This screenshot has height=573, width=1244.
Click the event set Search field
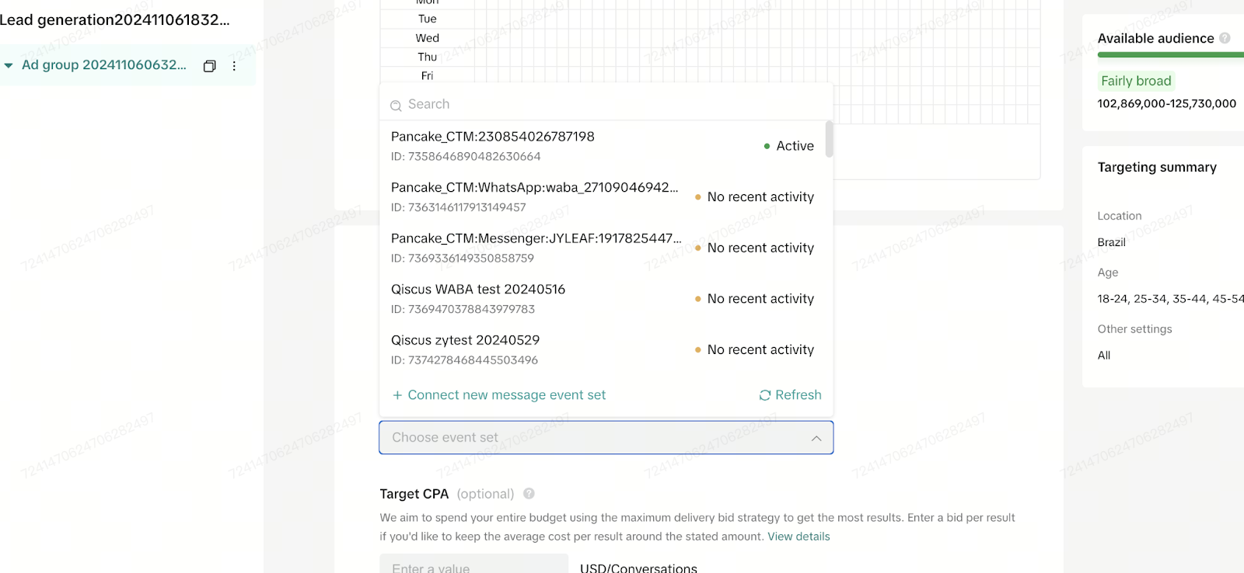point(606,104)
